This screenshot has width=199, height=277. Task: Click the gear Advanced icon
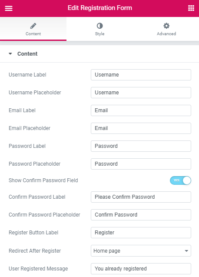(x=166, y=26)
